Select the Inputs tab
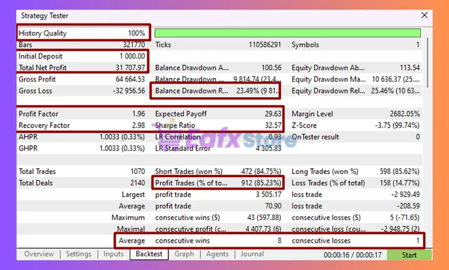The width and height of the screenshot is (449, 270). coord(113,254)
